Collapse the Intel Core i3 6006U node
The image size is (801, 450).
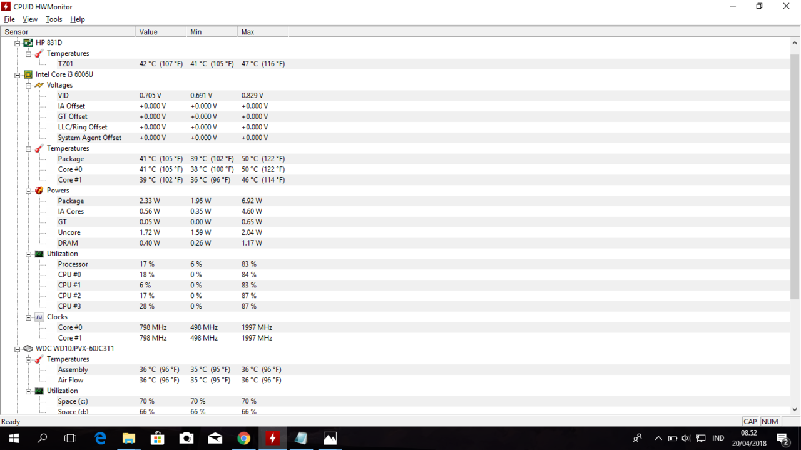(18, 75)
